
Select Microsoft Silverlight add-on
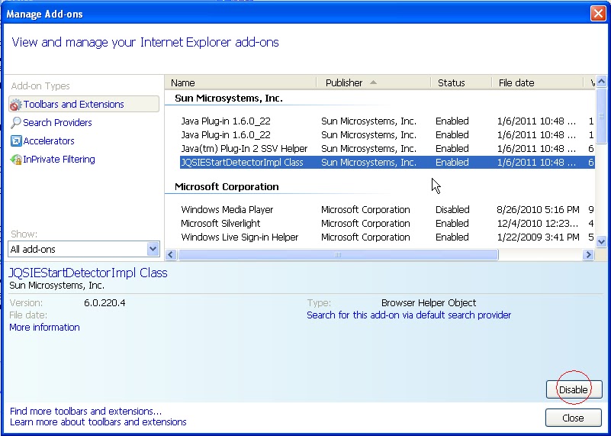pos(387,224)
